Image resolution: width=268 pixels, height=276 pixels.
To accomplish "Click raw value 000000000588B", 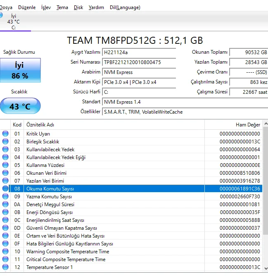I will (240, 220).
